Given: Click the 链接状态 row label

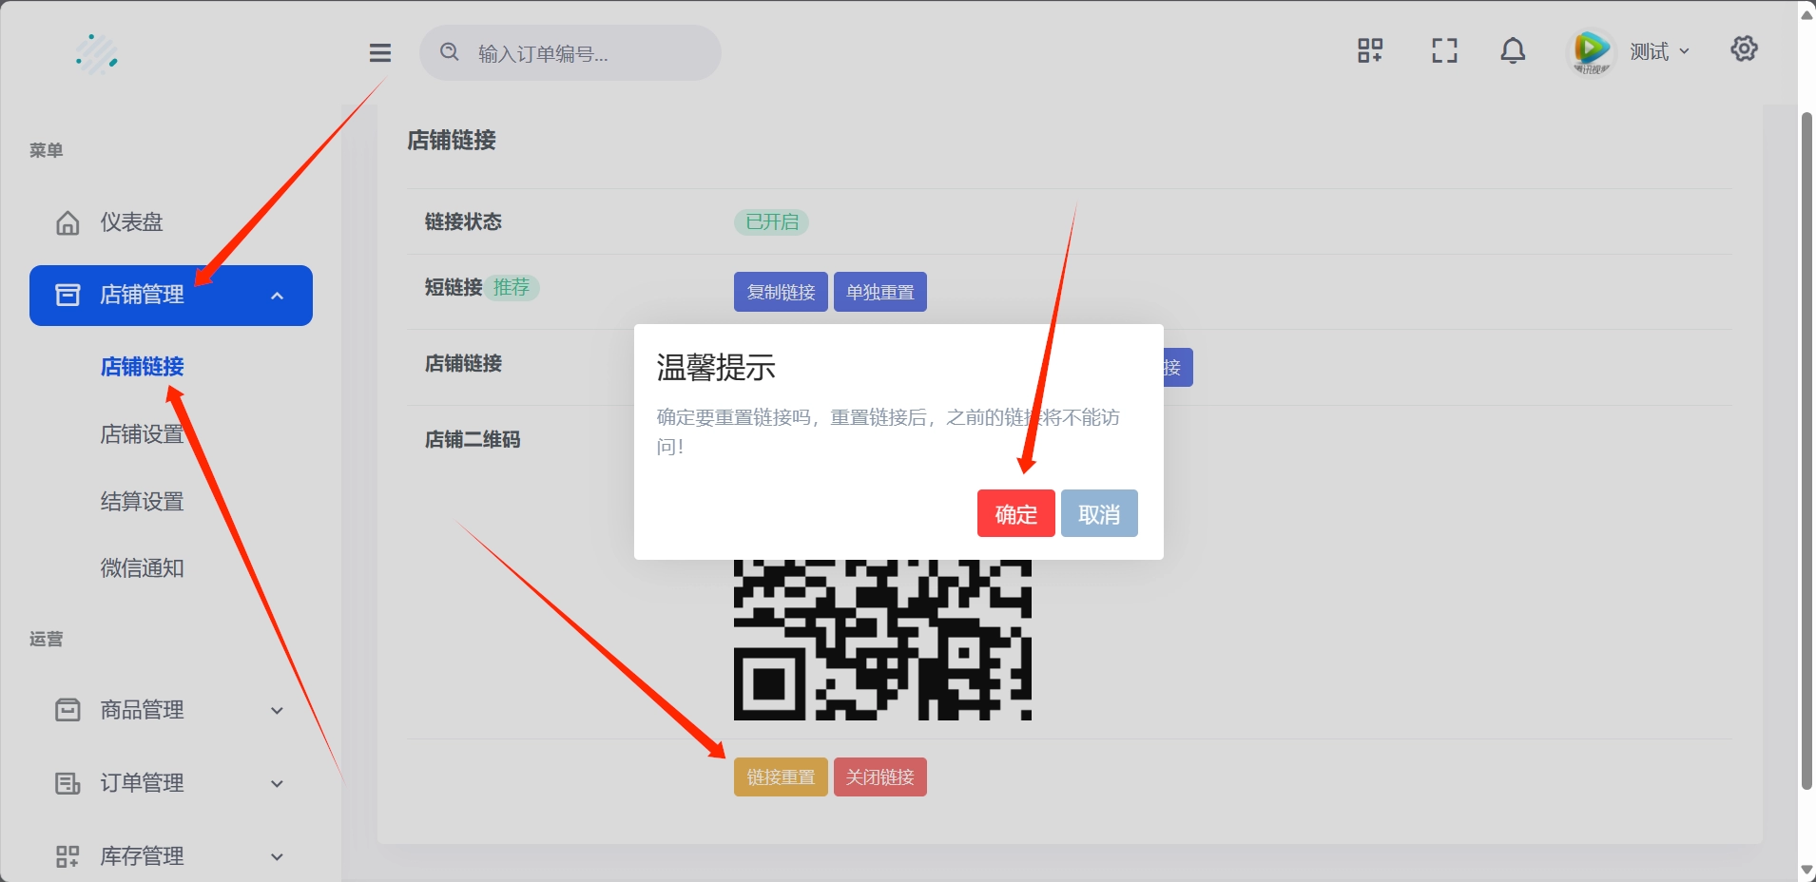Looking at the screenshot, I should point(463,222).
